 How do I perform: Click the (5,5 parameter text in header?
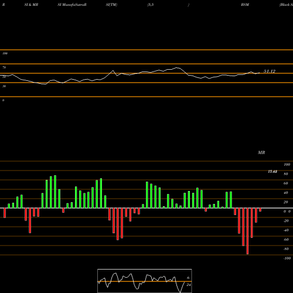point(151,5)
